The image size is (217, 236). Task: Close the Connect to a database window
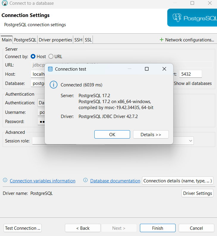(210, 3)
